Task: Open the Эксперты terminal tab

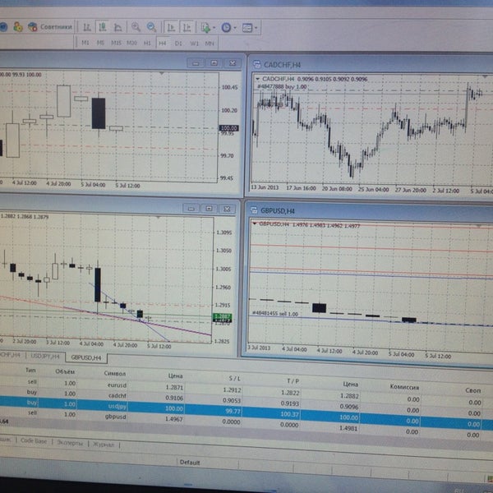Action: (x=70, y=443)
